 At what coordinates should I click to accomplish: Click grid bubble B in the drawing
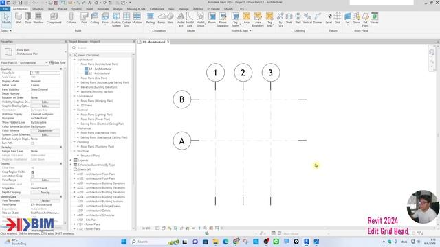(x=181, y=99)
